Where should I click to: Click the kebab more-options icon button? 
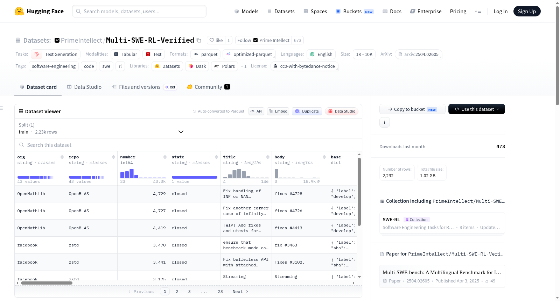[385, 122]
